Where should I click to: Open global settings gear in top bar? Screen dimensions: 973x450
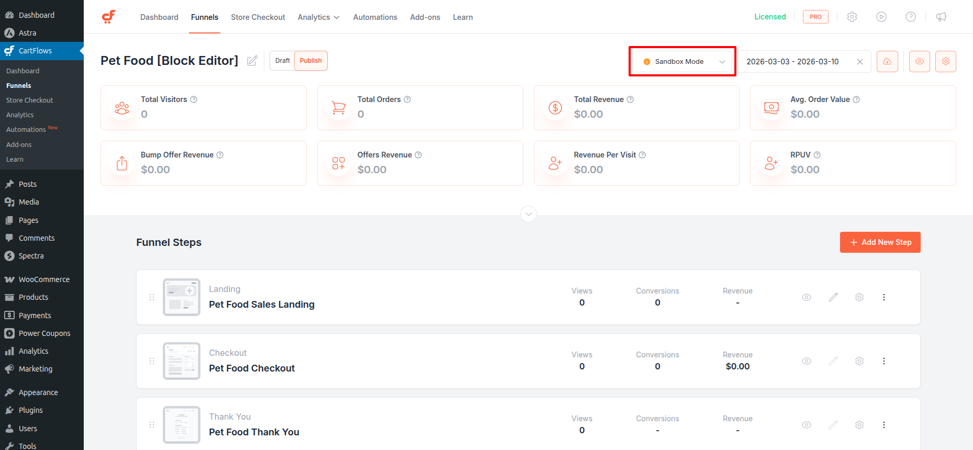click(x=852, y=17)
